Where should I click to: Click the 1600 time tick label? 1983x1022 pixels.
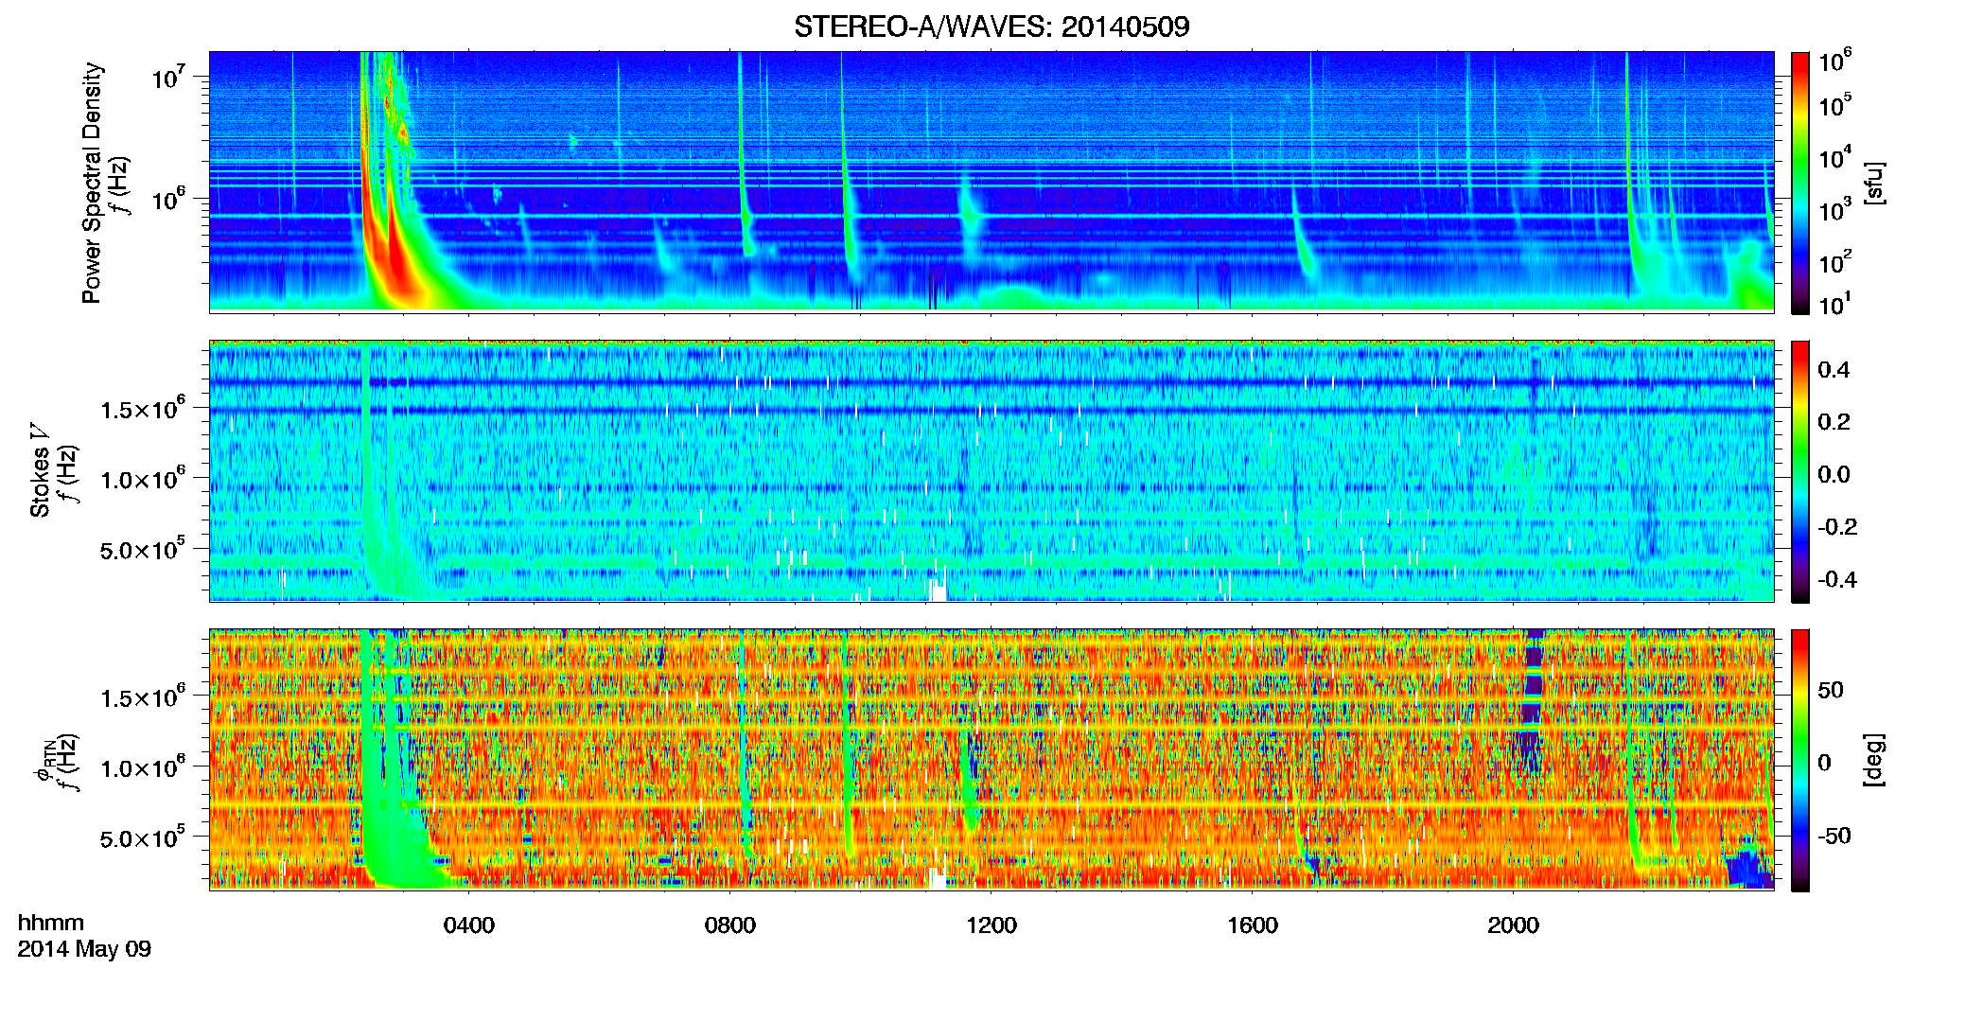(x=1253, y=925)
